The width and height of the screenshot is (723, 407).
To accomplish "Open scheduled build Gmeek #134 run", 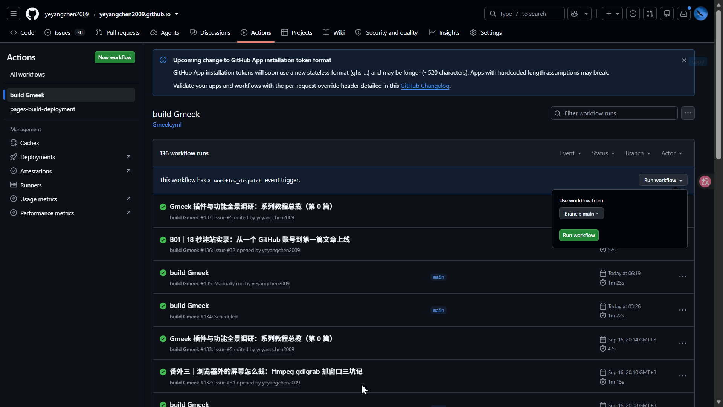I will (189, 306).
